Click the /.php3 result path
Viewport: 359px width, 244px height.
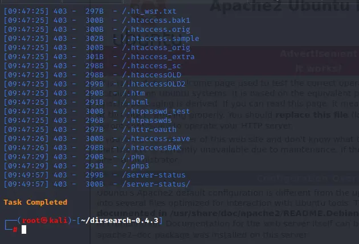(x=135, y=166)
